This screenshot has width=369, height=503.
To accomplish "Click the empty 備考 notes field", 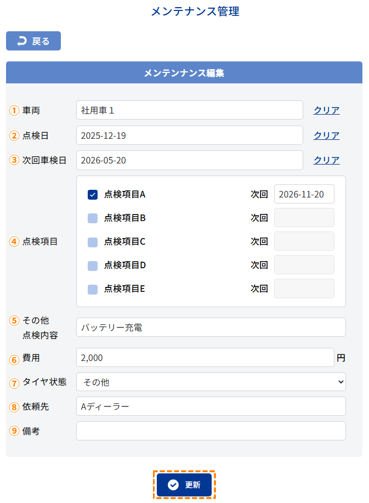I will [211, 431].
